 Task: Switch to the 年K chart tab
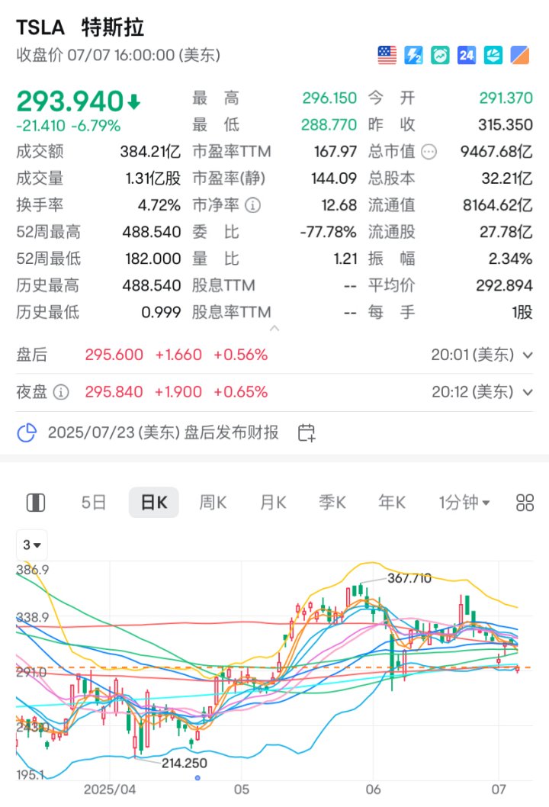(x=392, y=503)
